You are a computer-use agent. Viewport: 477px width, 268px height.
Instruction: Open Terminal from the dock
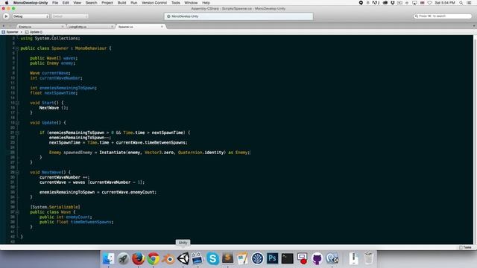[x=287, y=258]
